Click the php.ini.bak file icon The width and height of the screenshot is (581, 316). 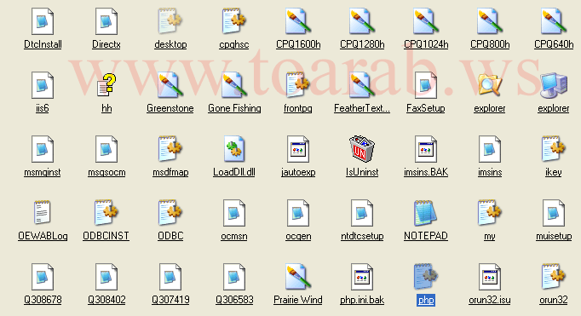362,277
